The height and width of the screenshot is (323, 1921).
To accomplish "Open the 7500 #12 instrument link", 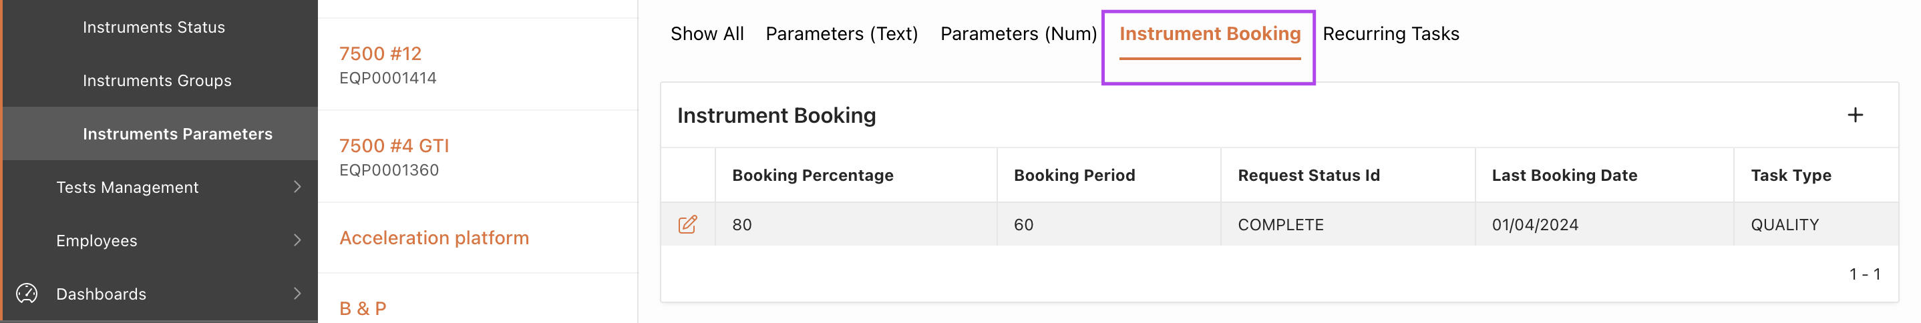I will pyautogui.click(x=380, y=53).
